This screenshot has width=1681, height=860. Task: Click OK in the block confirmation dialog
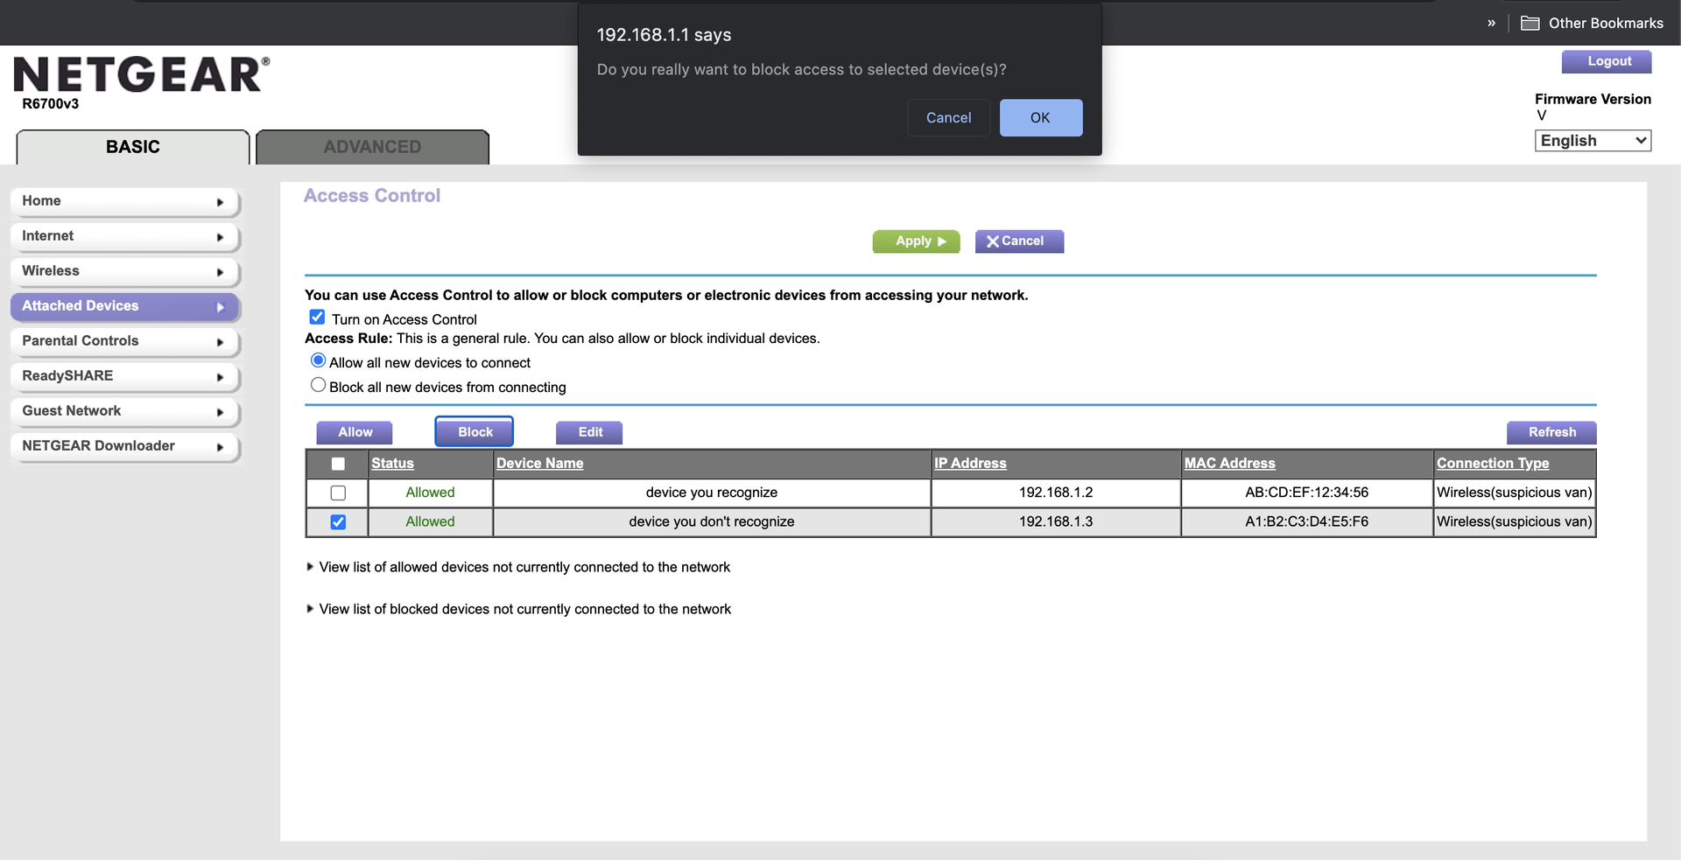[1041, 117]
